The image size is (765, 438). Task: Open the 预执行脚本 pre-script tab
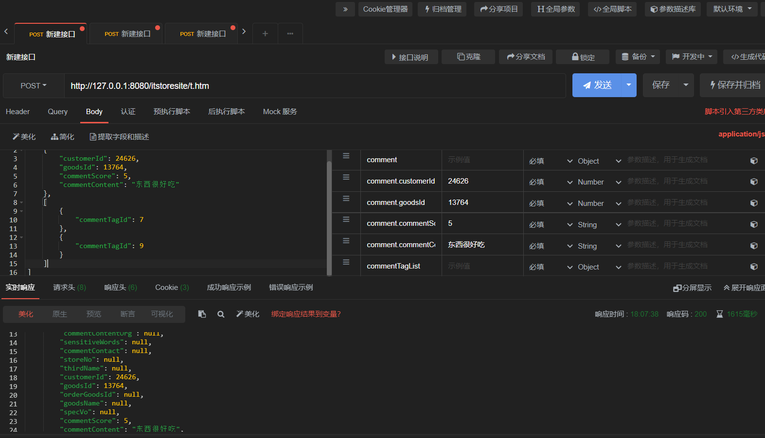pyautogui.click(x=172, y=112)
